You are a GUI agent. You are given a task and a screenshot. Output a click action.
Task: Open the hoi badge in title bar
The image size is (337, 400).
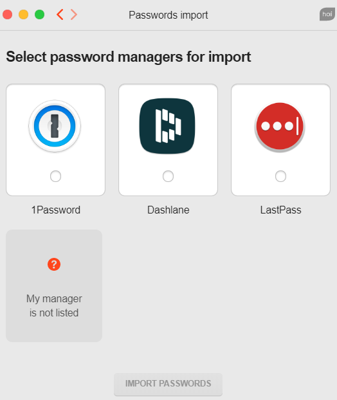(327, 14)
